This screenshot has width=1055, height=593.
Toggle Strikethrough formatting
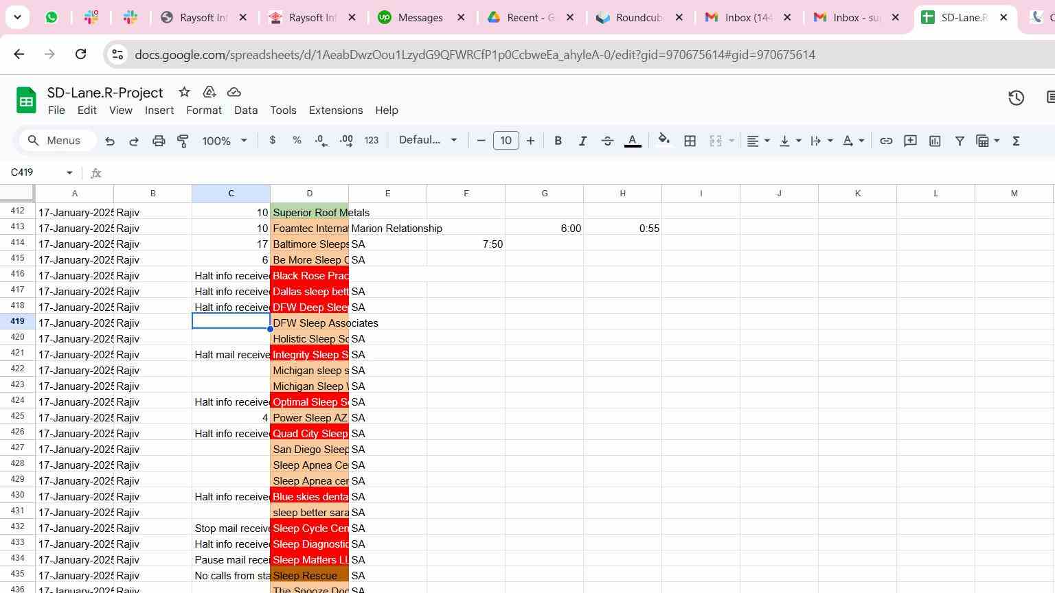[607, 141]
